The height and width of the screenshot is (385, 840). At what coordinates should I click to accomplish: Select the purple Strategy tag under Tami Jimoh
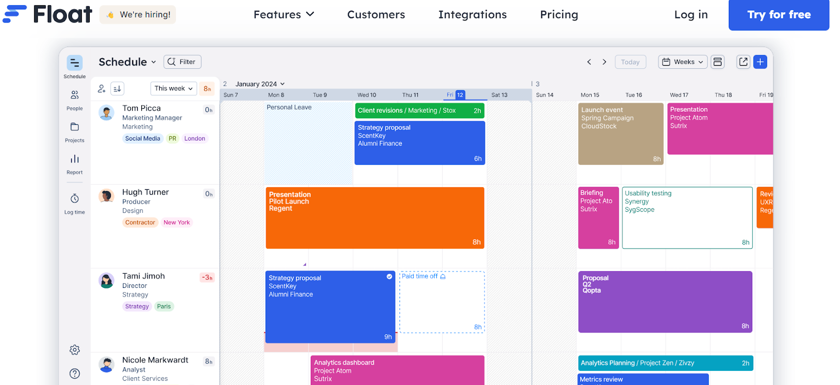137,306
